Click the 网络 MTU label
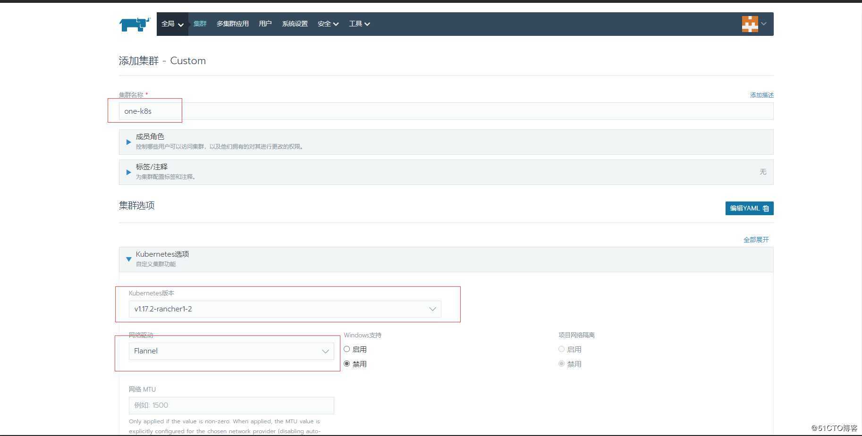This screenshot has height=436, width=862. [x=142, y=389]
